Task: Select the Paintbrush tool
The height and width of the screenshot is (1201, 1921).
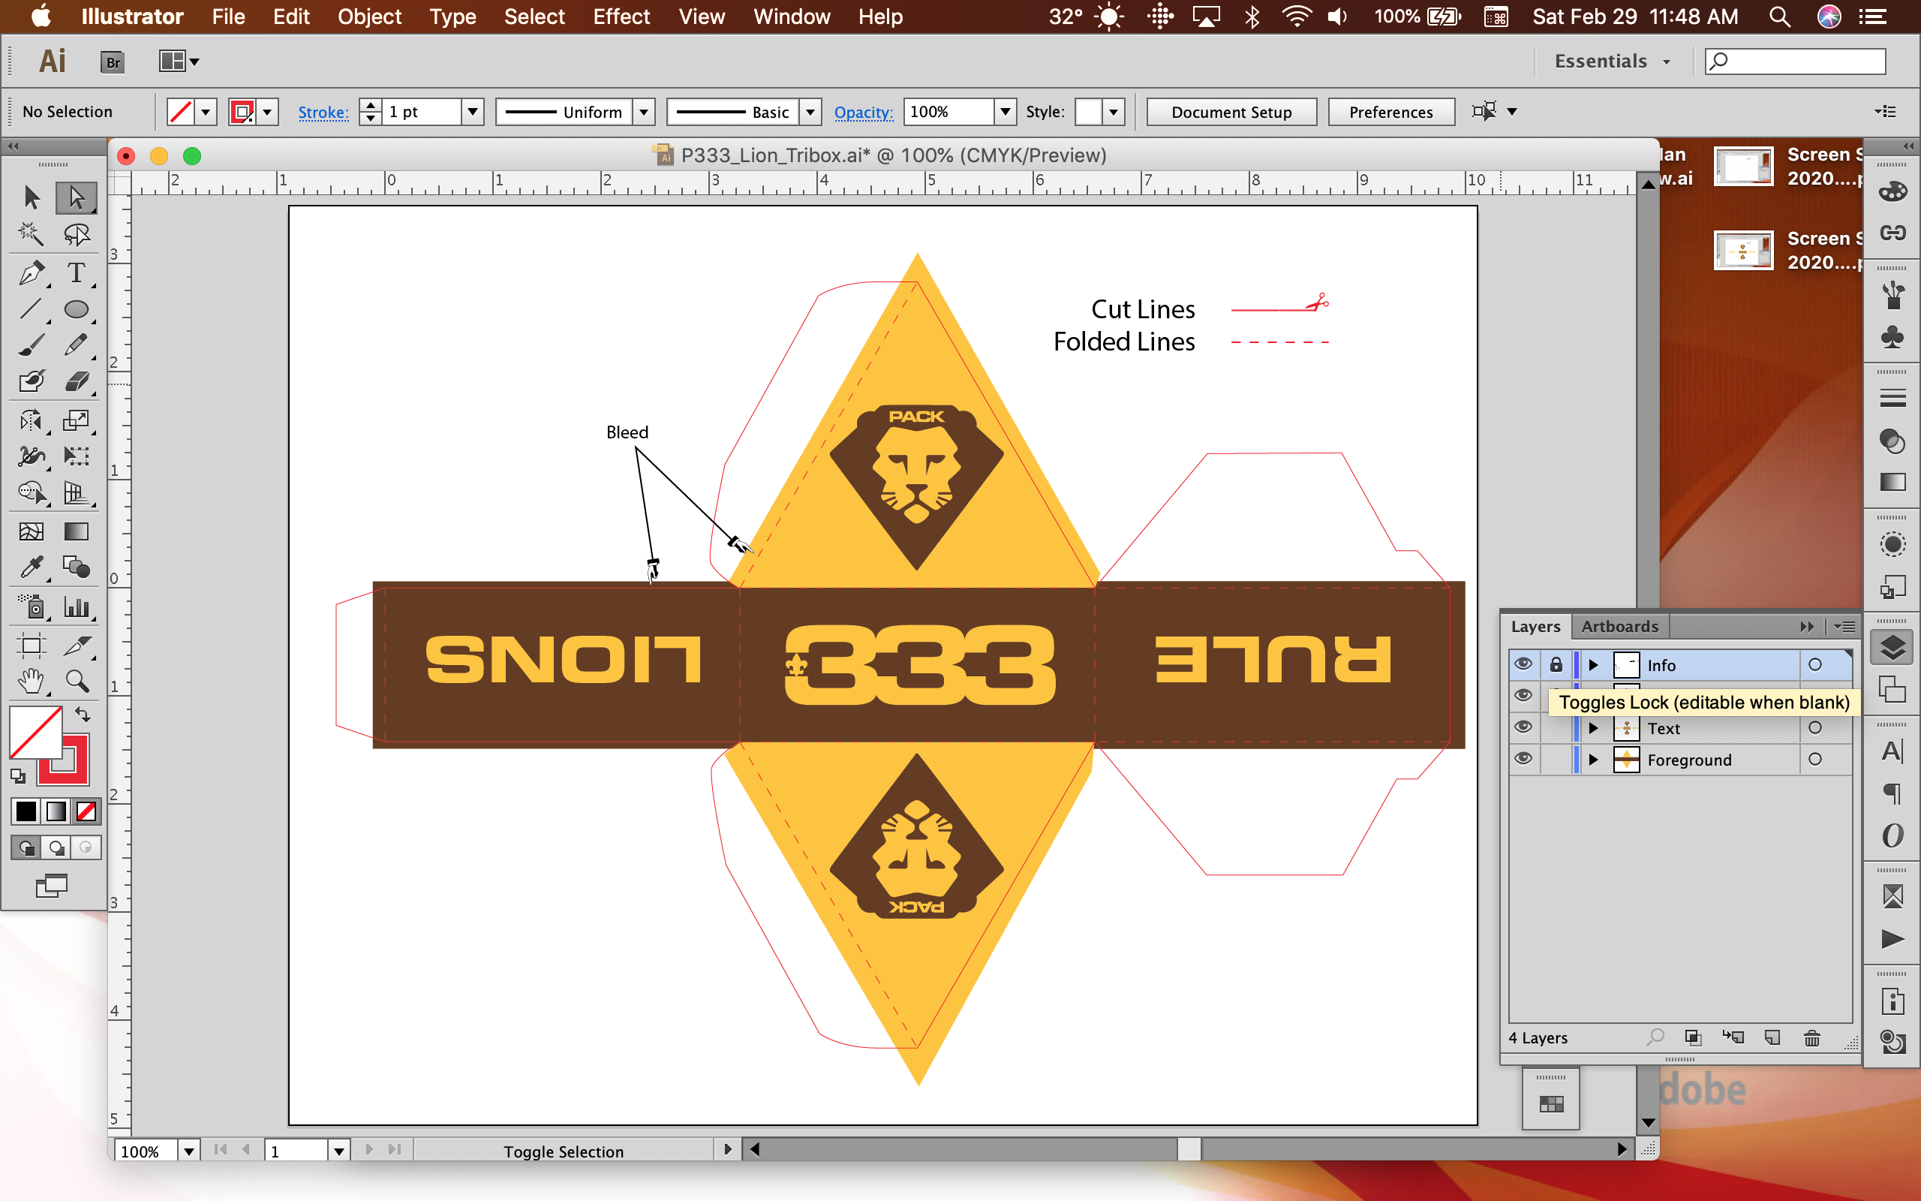Action: click(32, 345)
